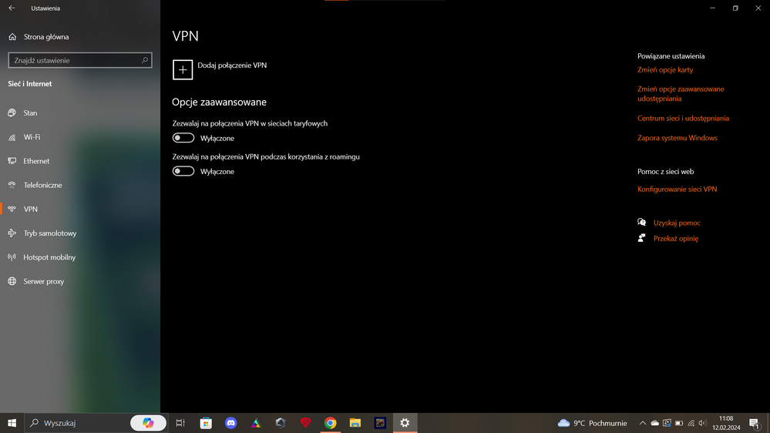The width and height of the screenshot is (770, 433).
Task: Toggle VPN over metered networks switch
Action: point(183,138)
